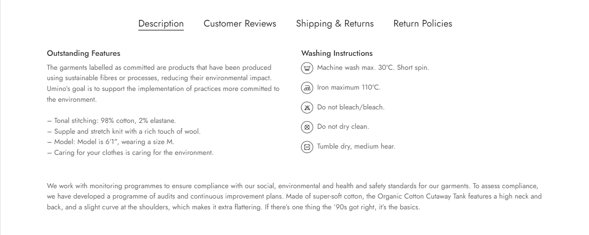
Task: Open the Customer Reviews tab
Action: 240,24
